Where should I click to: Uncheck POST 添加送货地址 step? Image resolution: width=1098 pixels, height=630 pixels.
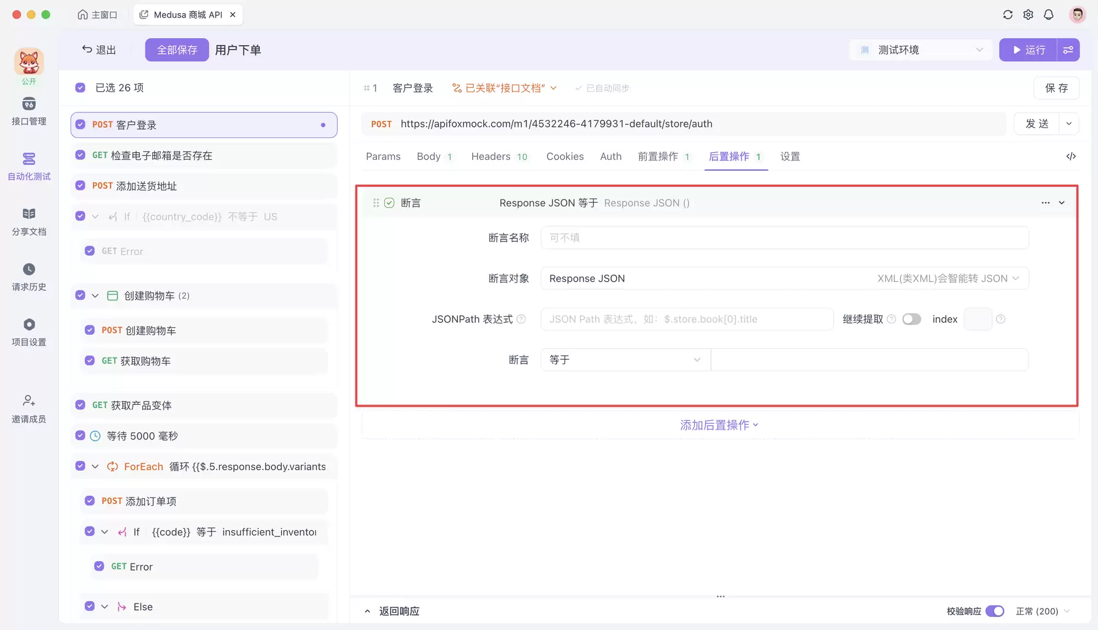pos(80,186)
